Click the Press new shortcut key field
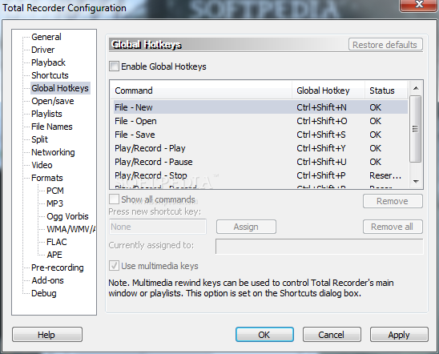 point(158,227)
